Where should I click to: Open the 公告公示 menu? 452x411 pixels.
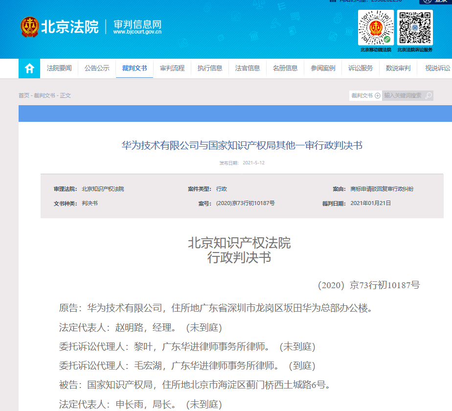97,68
